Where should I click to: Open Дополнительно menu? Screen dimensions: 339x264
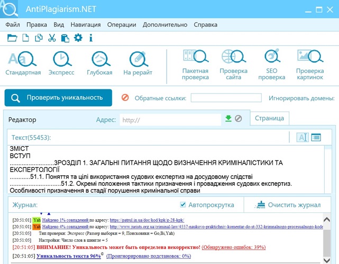165,25
